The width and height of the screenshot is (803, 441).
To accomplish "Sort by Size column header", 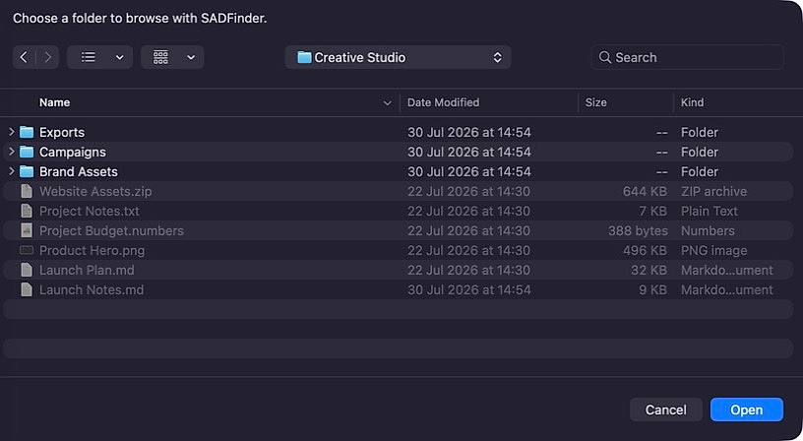I will [x=596, y=102].
